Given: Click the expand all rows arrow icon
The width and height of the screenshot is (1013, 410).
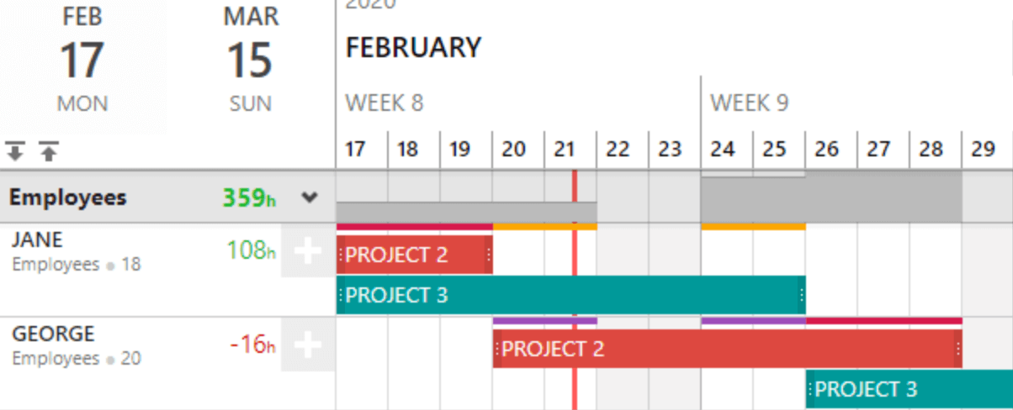Looking at the screenshot, I should (15, 152).
